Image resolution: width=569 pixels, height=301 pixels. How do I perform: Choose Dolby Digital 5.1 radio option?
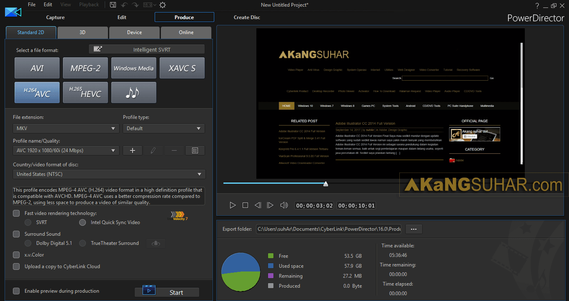28,243
